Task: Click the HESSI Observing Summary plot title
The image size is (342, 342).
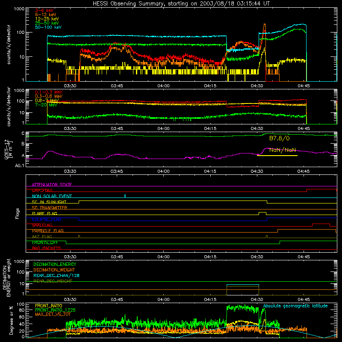Action: [181, 4]
